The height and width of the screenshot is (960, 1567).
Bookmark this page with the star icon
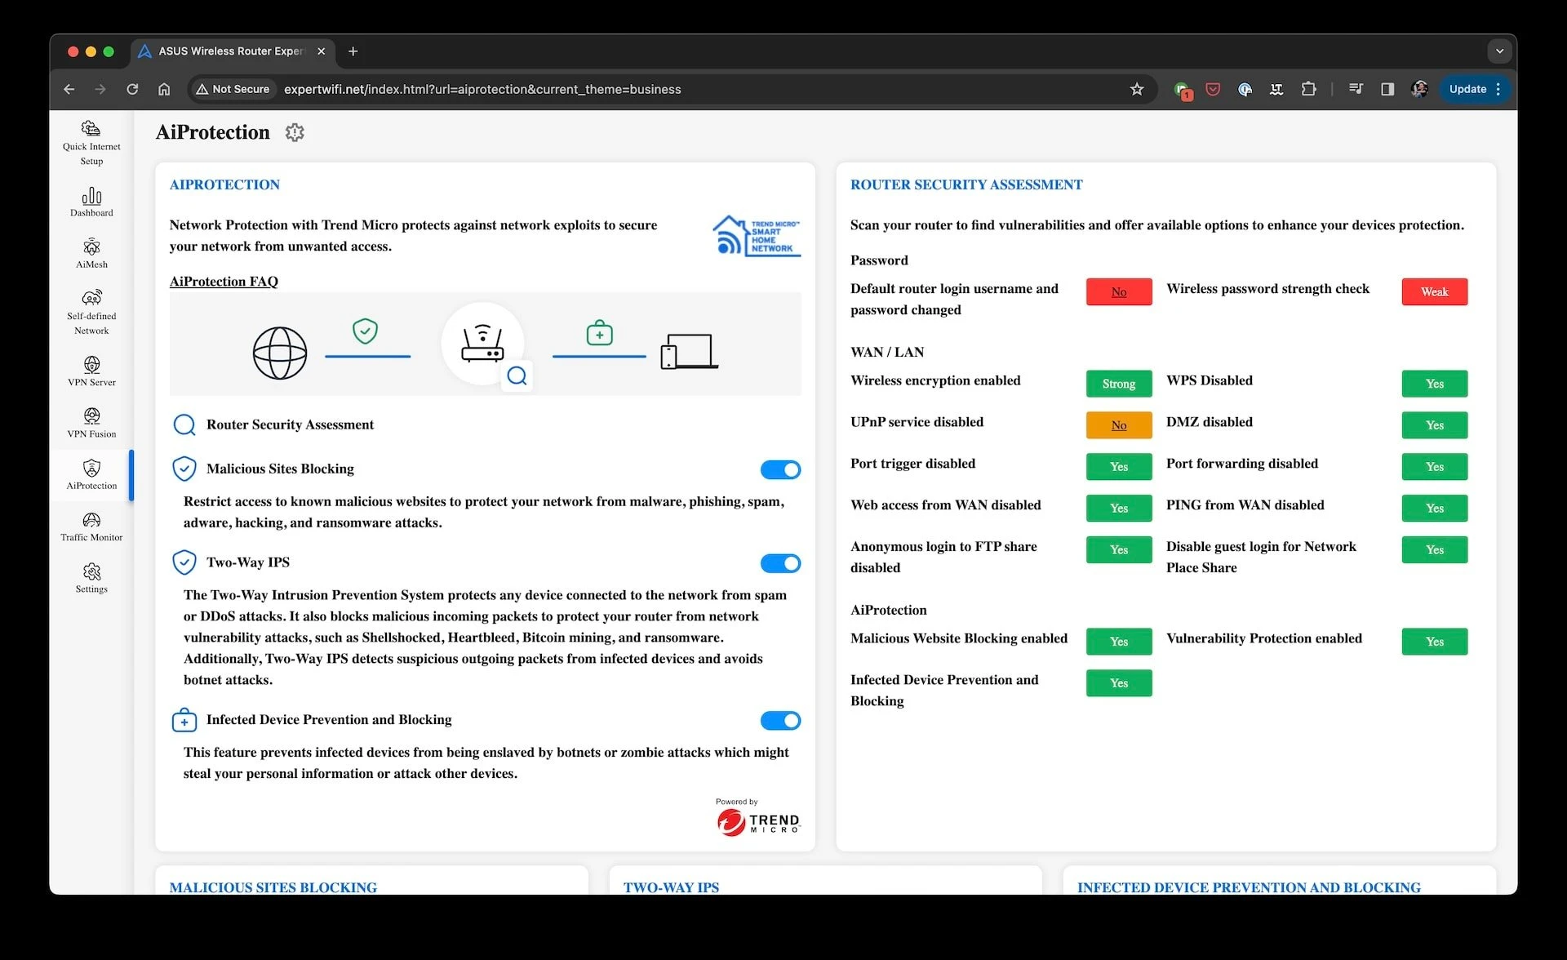(x=1137, y=89)
